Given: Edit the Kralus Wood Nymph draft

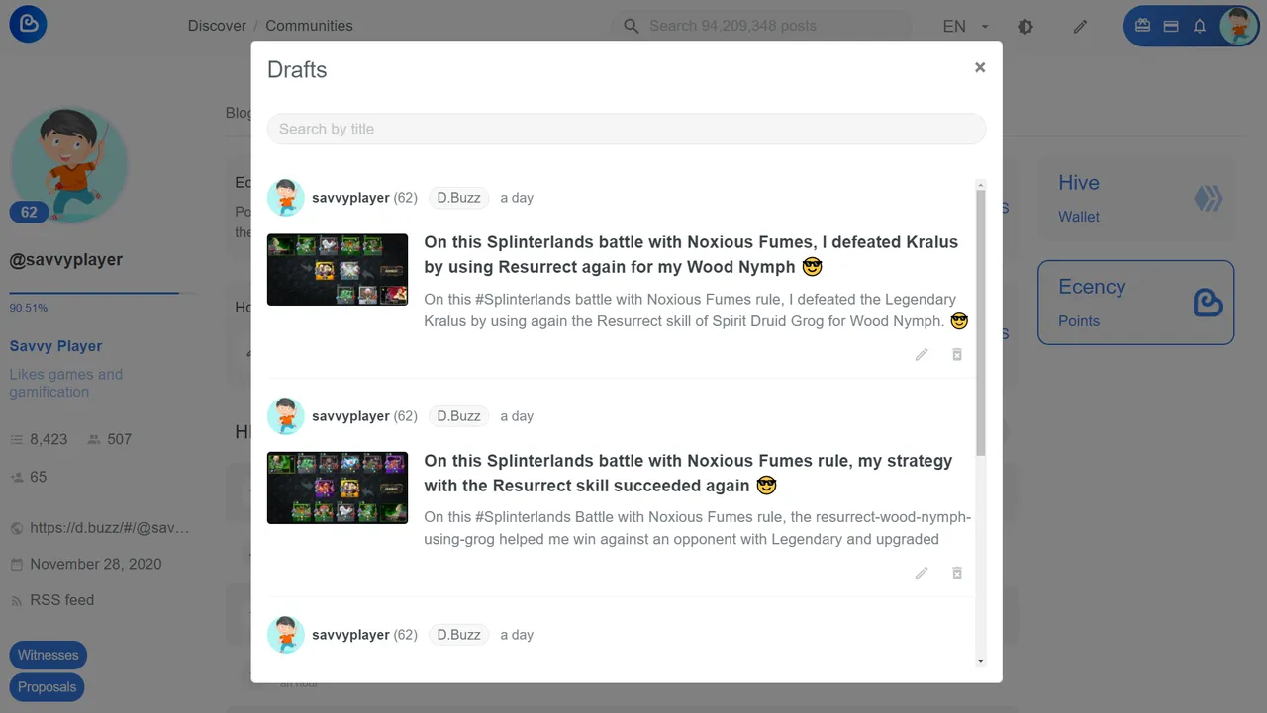Looking at the screenshot, I should click(922, 354).
